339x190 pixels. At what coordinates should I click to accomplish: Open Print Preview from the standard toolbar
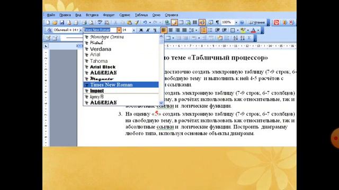tap(91, 22)
